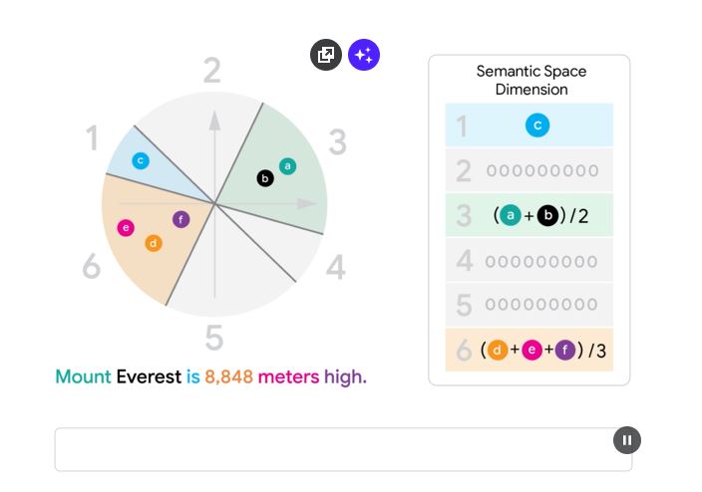The height and width of the screenshot is (492, 702).
Task: Click the teal word Mount
Action: point(84,376)
